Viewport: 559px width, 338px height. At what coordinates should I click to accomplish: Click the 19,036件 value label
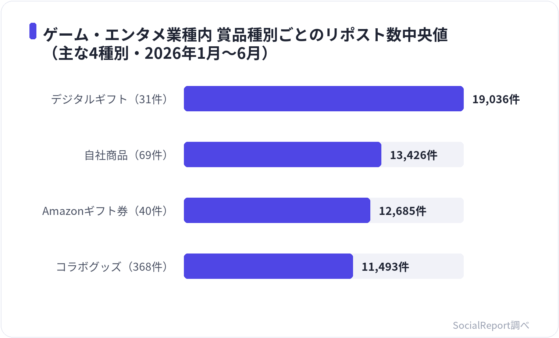tap(496, 99)
